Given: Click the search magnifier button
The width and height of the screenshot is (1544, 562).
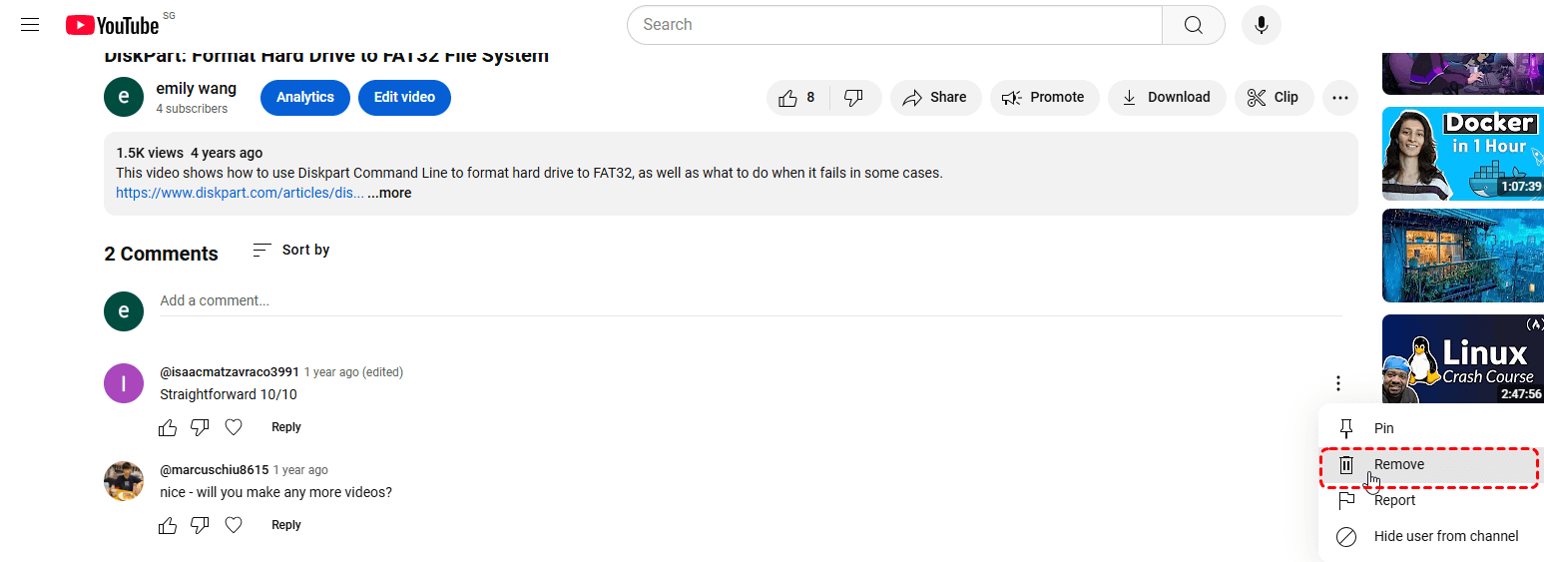Looking at the screenshot, I should point(1193,25).
